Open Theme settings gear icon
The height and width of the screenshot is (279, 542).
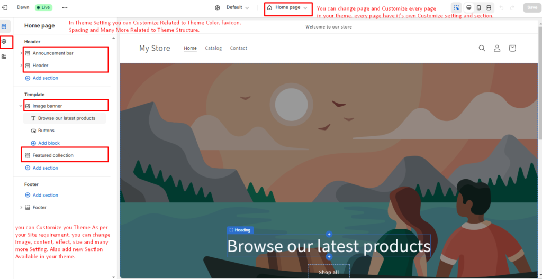point(4,41)
